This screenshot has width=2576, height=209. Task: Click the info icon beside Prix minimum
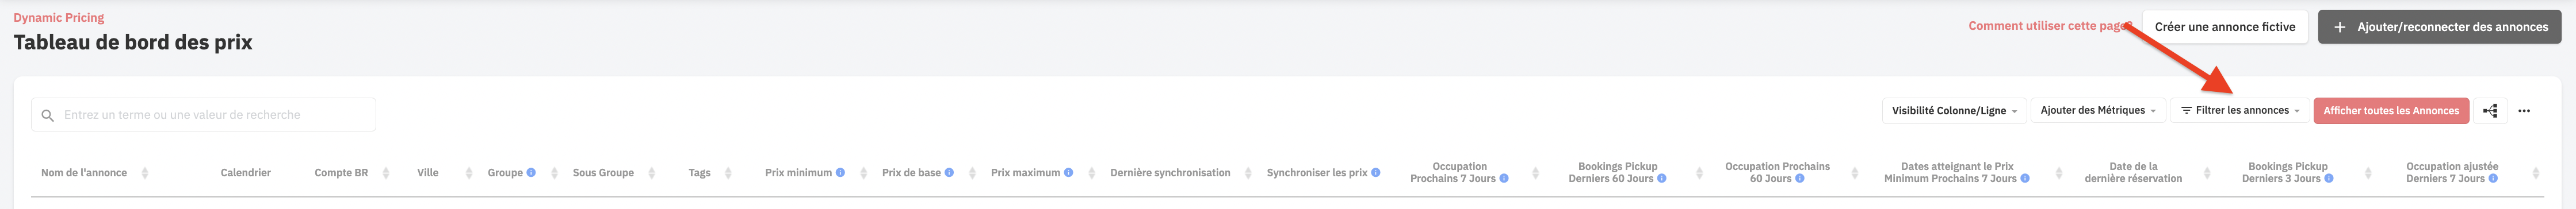pos(840,173)
